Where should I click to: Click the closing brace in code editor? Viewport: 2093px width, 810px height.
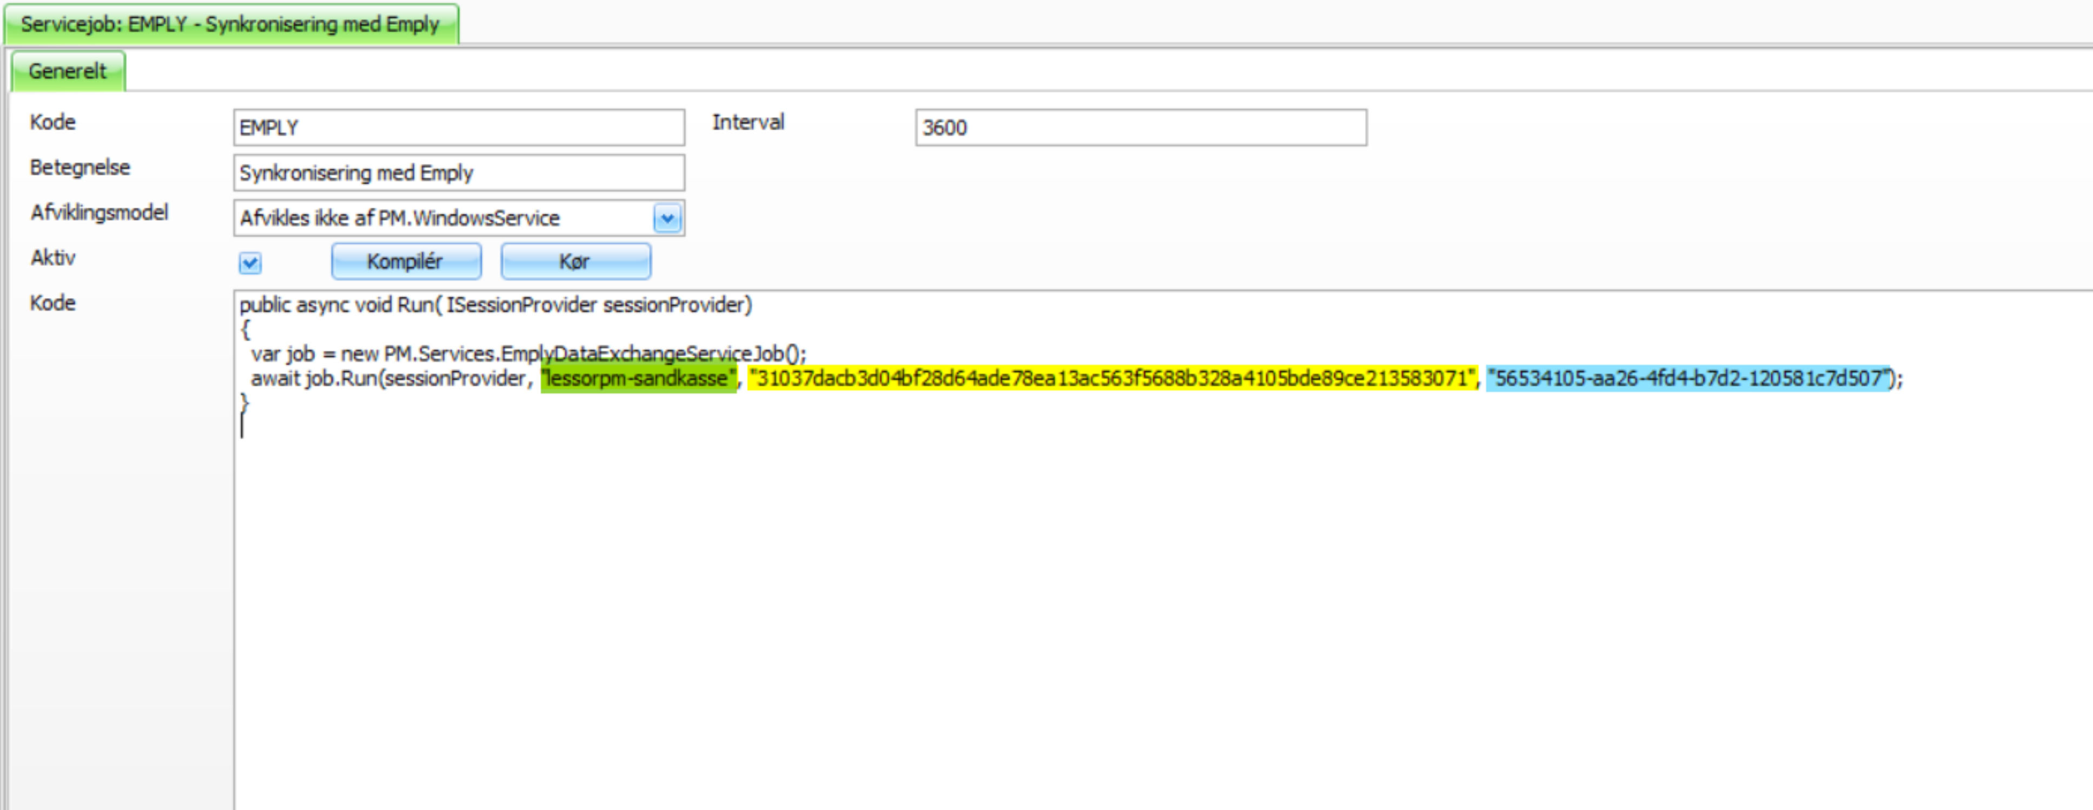[244, 402]
